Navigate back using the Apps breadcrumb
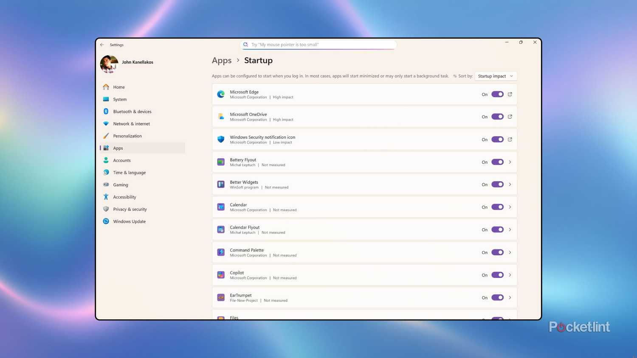The image size is (637, 358). click(221, 60)
